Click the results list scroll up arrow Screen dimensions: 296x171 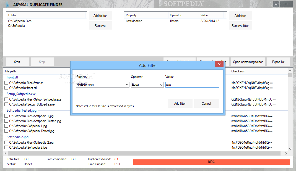tap(290, 70)
